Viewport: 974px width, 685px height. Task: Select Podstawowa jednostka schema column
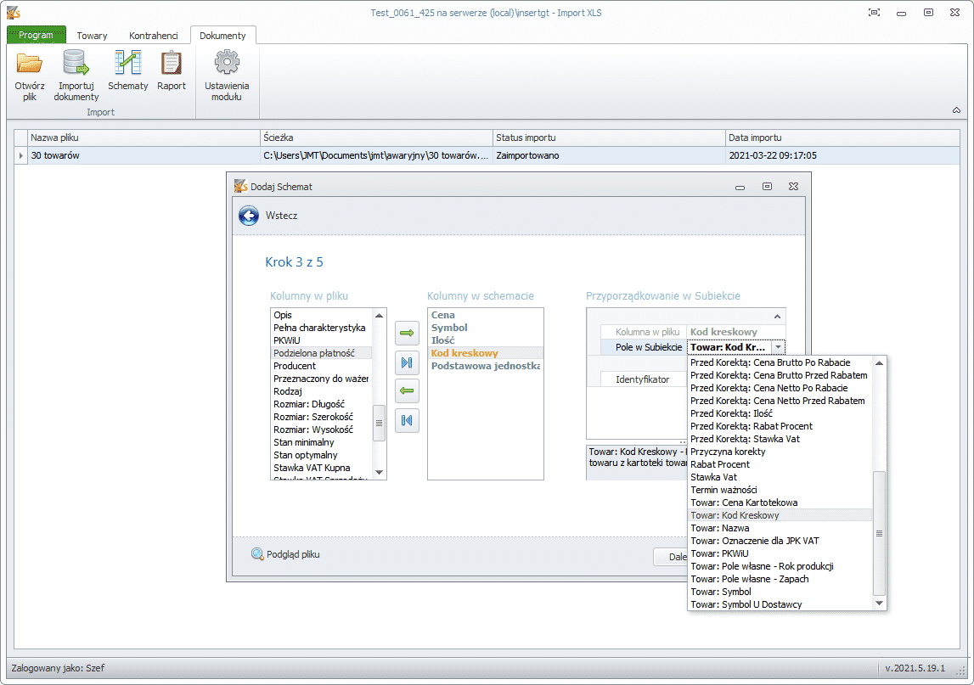click(485, 366)
